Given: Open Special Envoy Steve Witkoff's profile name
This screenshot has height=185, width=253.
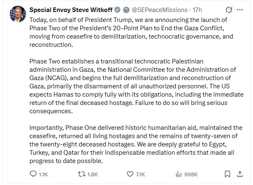Looking at the screenshot, I should pyautogui.click(x=75, y=8).
